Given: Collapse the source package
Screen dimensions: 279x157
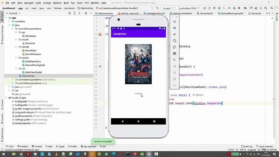Looking at the screenshot, I should click(16, 58).
